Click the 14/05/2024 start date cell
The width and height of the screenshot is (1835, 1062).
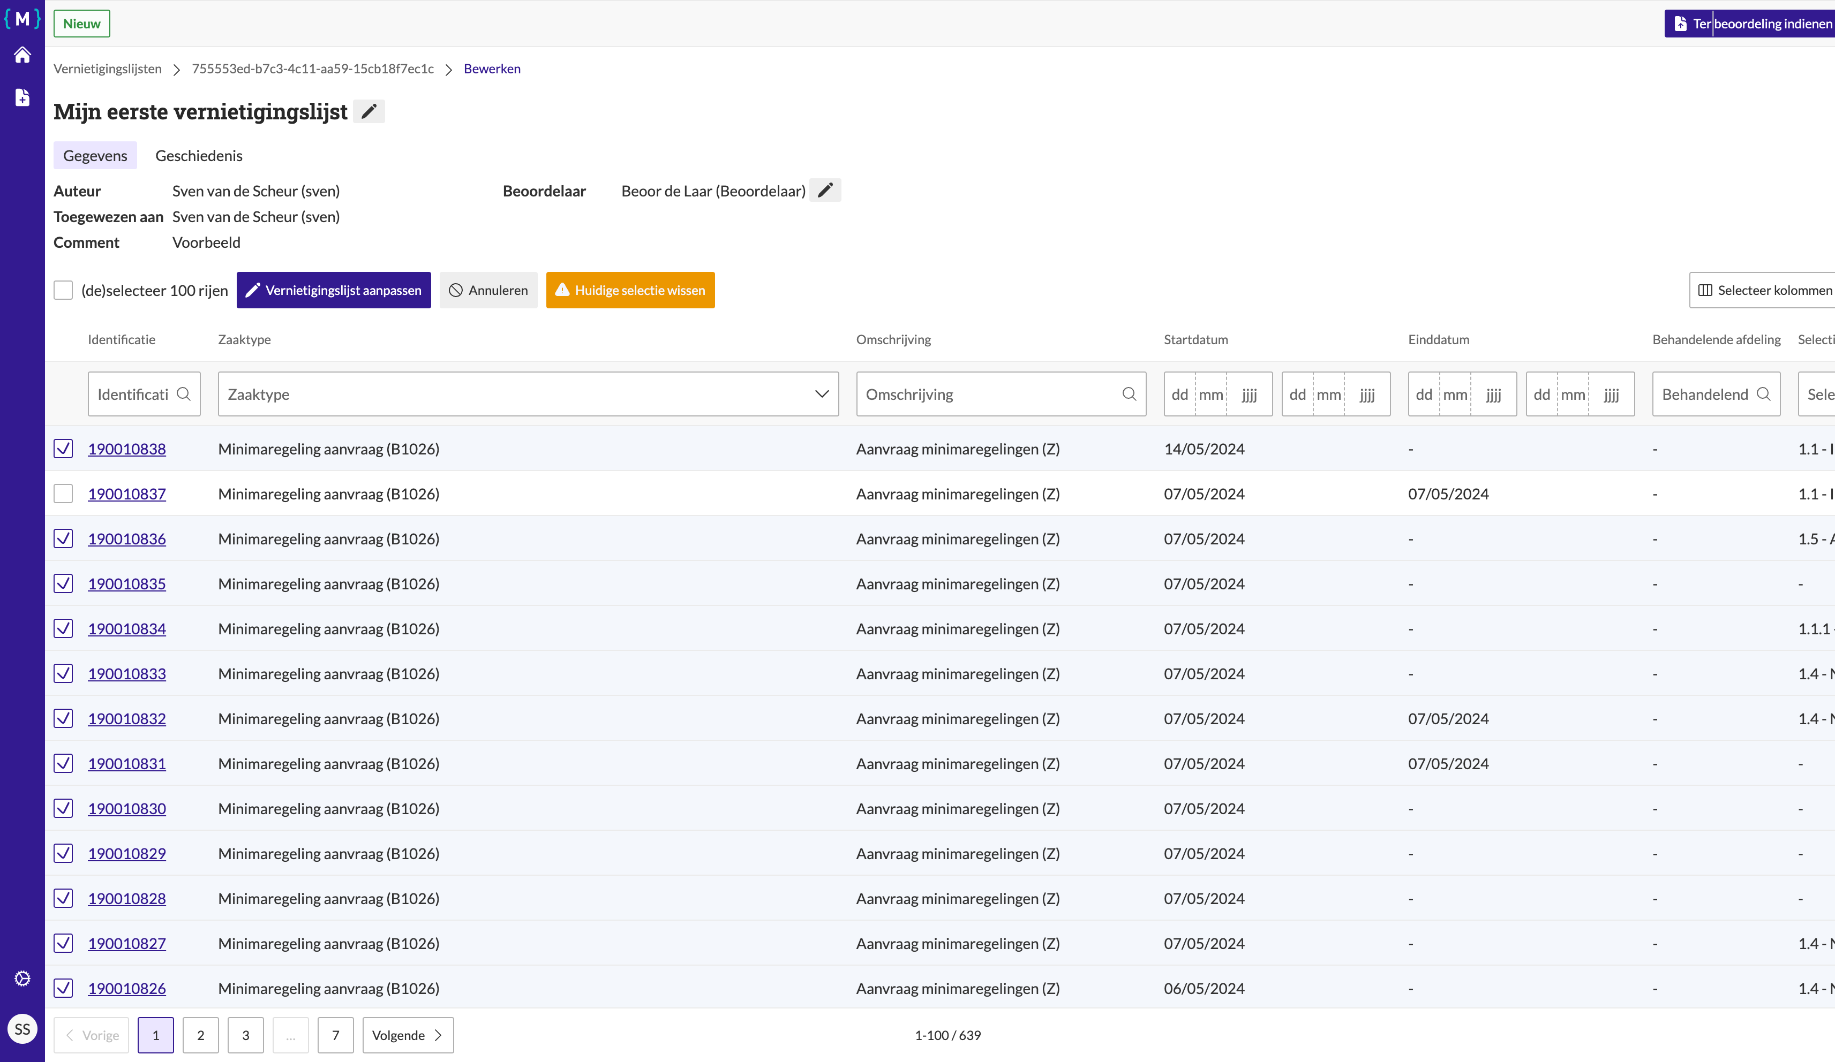coord(1205,449)
